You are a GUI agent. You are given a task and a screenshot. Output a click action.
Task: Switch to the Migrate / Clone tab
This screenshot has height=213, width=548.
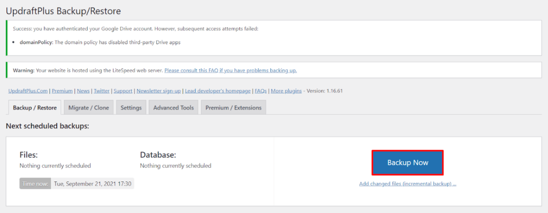pyautogui.click(x=89, y=108)
